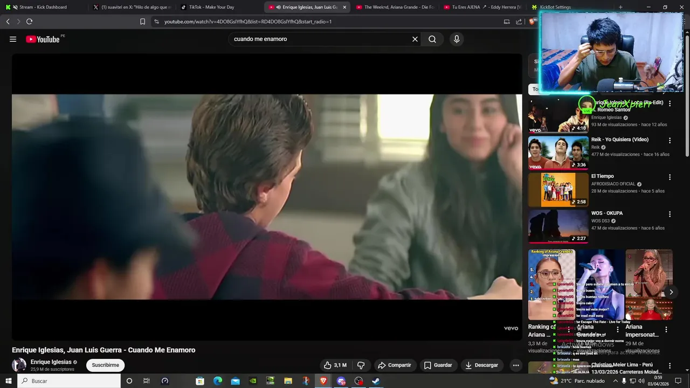Open options for Ariana Grande's short

(618, 329)
